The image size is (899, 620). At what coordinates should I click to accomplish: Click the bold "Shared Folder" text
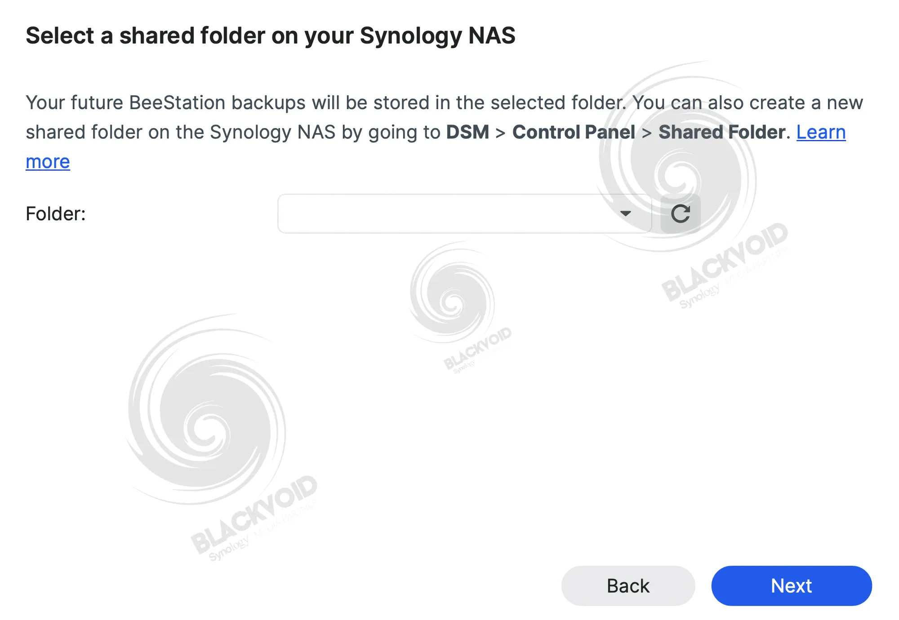[721, 132]
